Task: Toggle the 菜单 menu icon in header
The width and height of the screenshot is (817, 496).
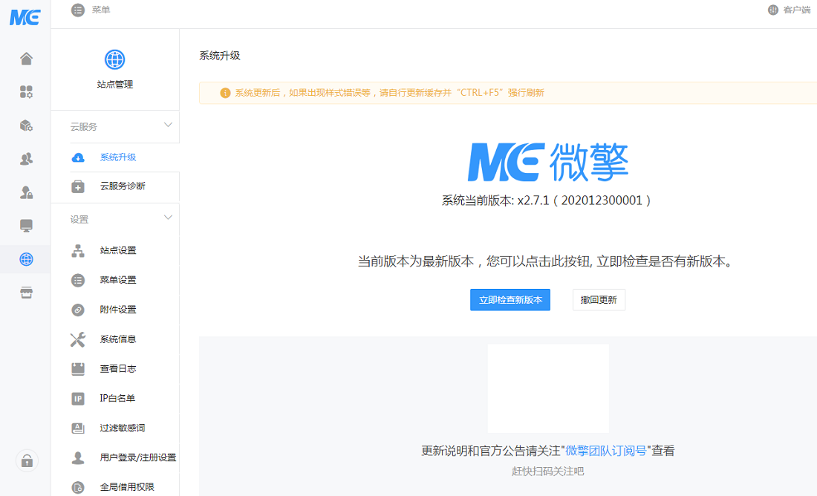Action: click(x=78, y=10)
